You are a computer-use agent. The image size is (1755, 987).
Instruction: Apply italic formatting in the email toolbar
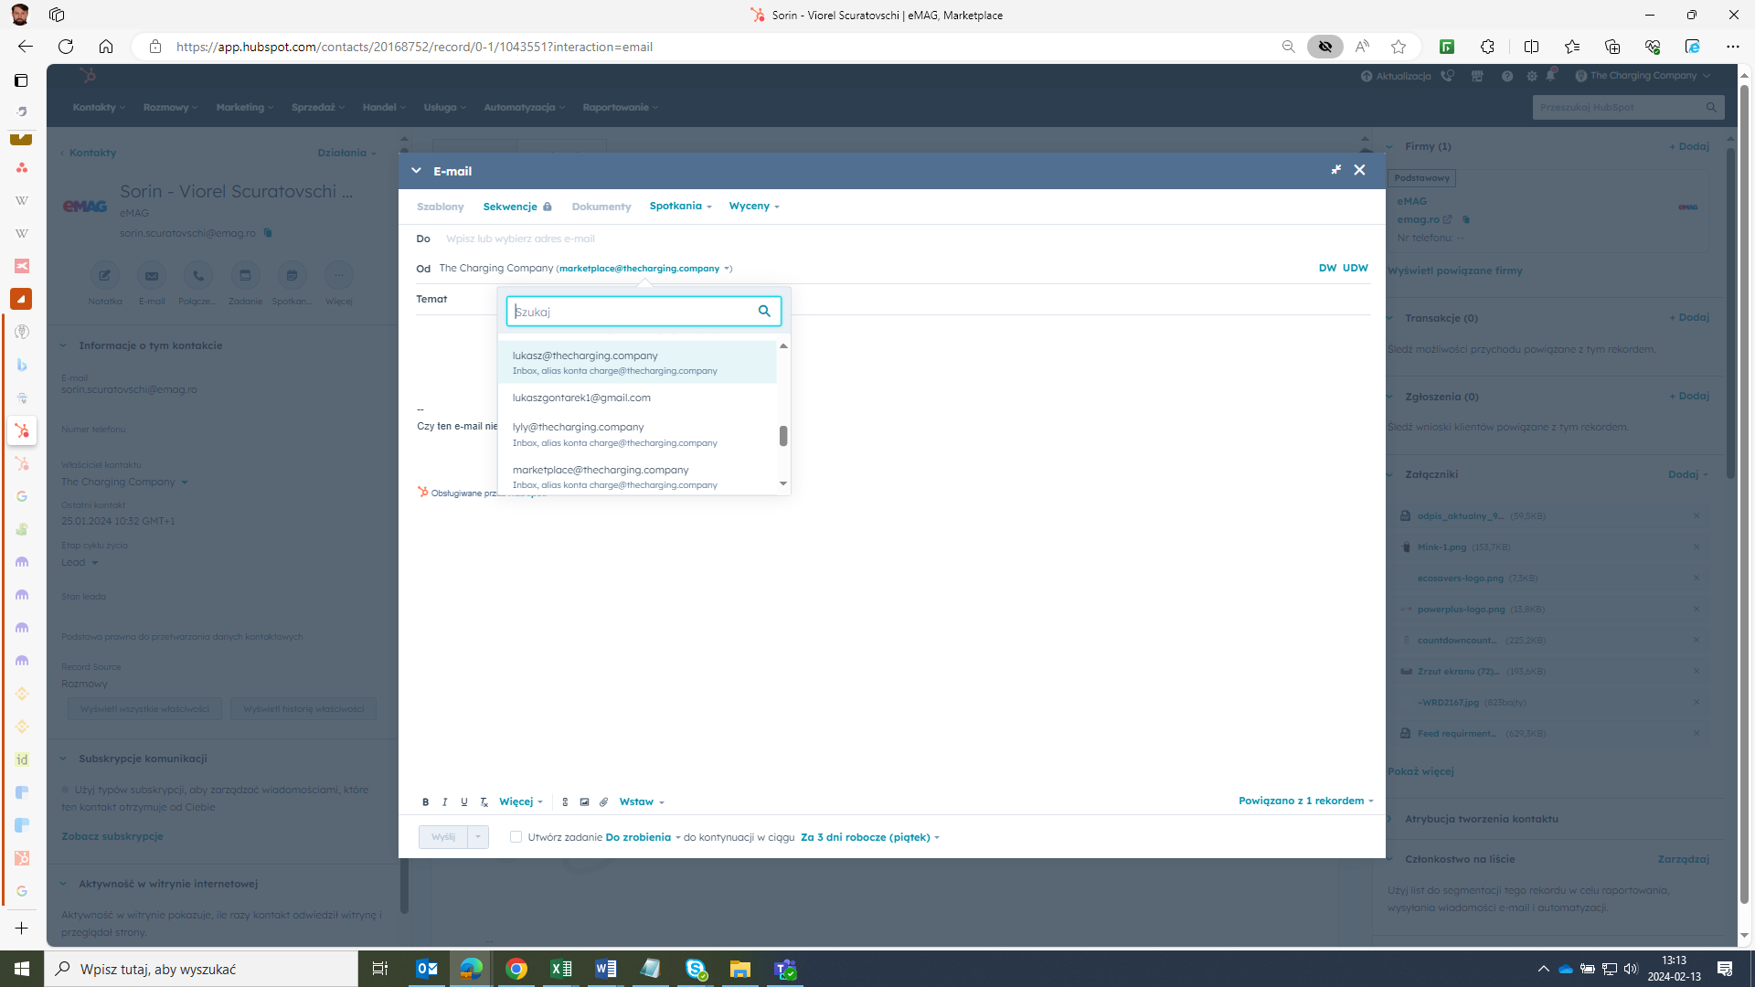[445, 801]
